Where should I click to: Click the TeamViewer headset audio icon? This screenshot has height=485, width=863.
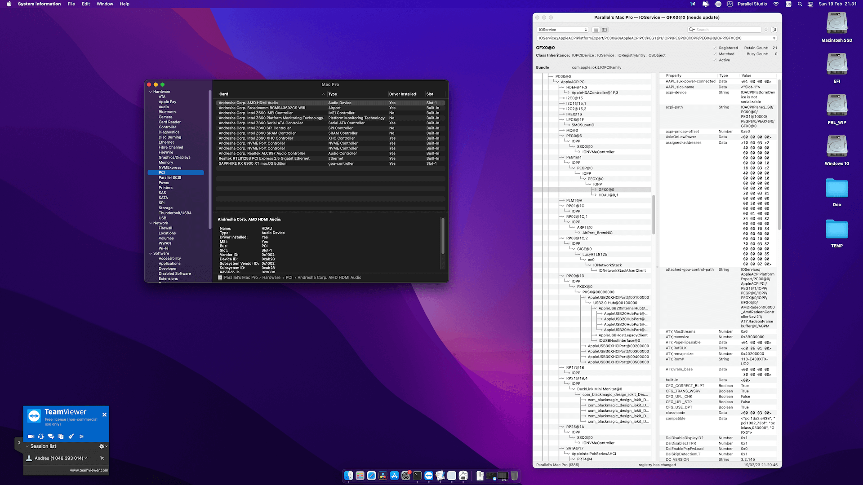click(41, 436)
